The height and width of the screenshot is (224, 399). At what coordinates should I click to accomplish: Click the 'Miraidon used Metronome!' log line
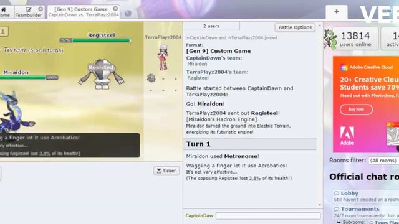click(x=223, y=156)
